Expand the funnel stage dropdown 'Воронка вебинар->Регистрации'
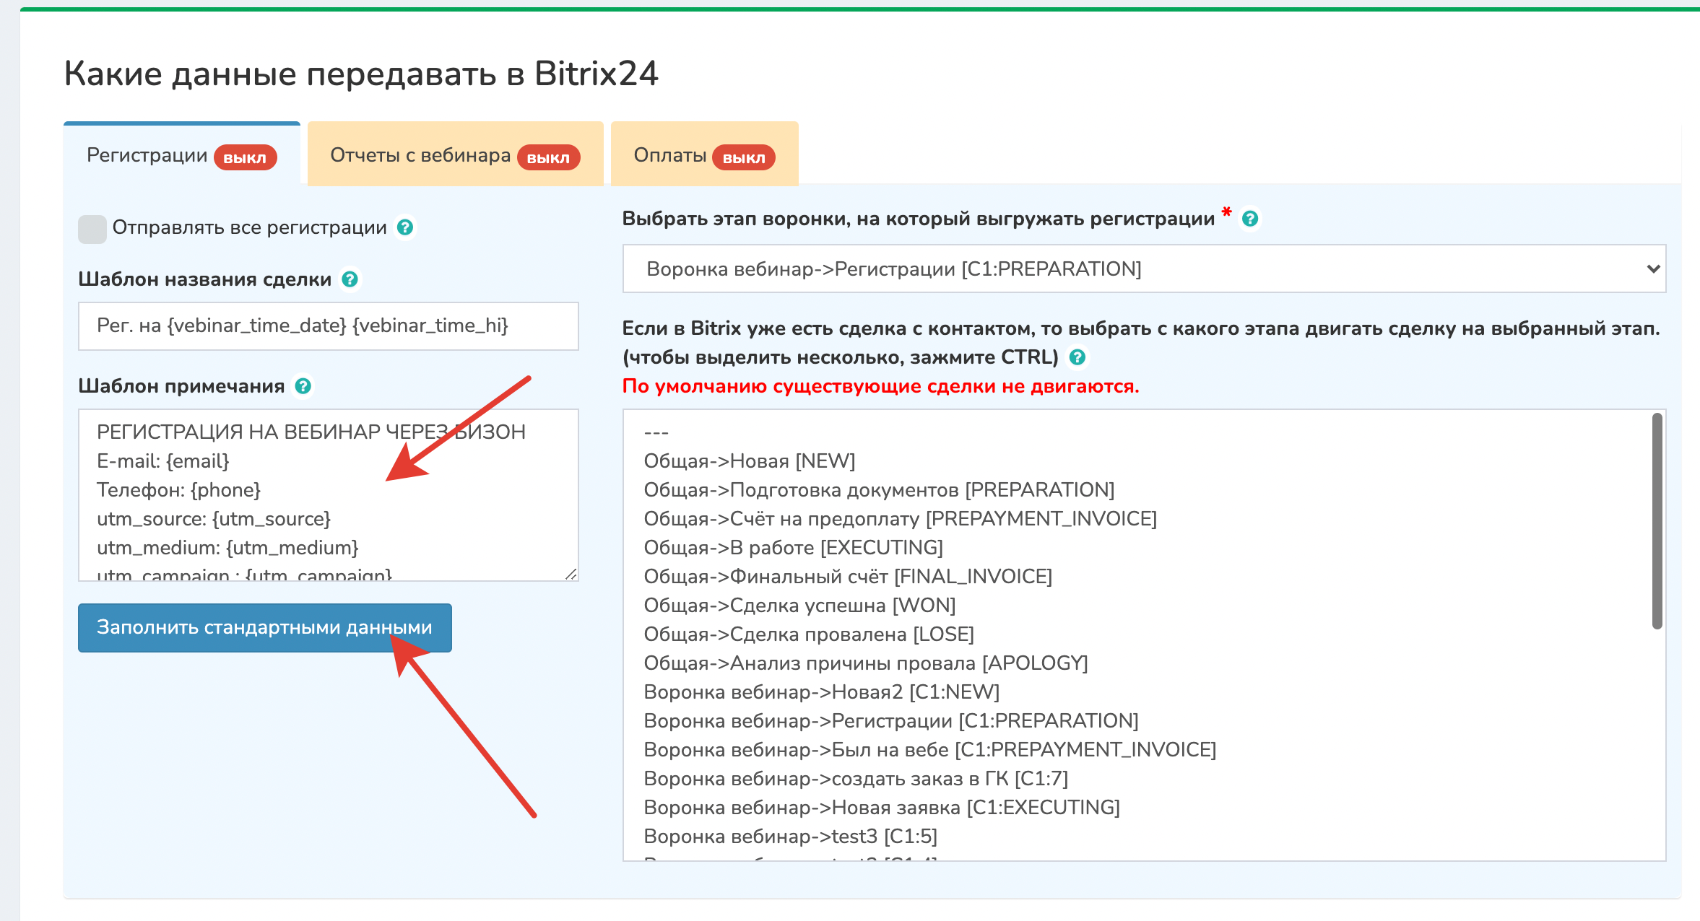 pos(1144,269)
